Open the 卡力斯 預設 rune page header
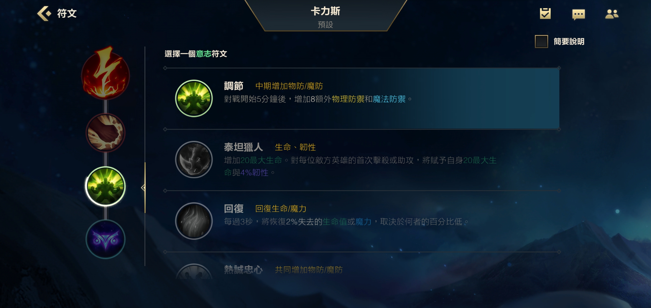The width and height of the screenshot is (651, 308). coord(325,17)
